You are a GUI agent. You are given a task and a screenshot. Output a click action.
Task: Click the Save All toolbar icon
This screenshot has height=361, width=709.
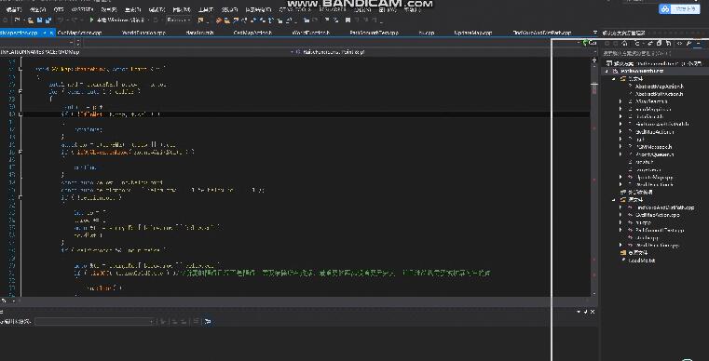click(48, 20)
